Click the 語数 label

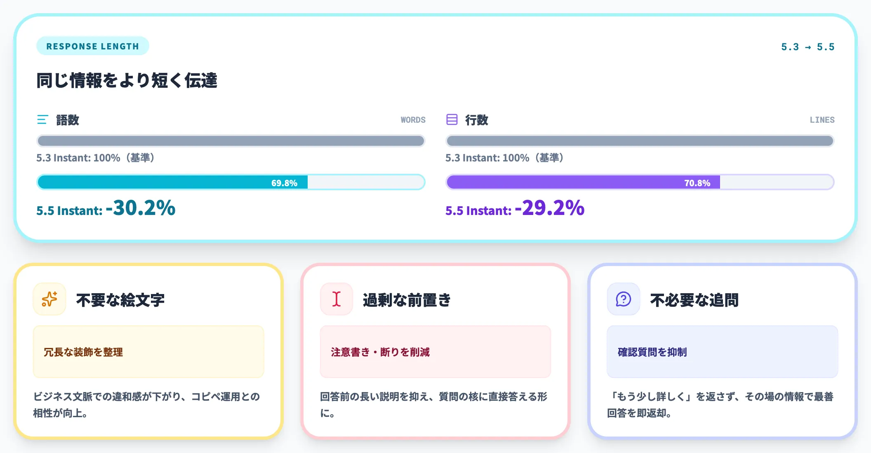tap(68, 120)
